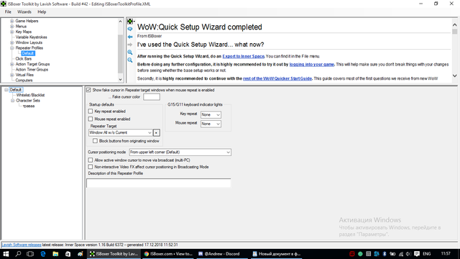Click the small button beside Repeater Target dropdown
This screenshot has height=259, width=460.
pyautogui.click(x=157, y=132)
